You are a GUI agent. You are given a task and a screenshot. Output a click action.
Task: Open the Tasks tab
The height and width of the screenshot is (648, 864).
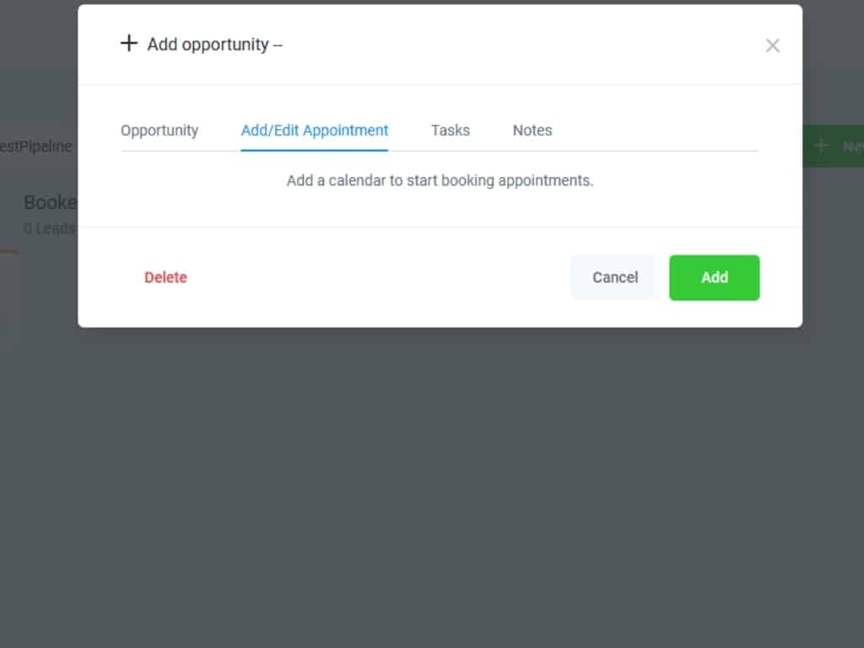[451, 131]
